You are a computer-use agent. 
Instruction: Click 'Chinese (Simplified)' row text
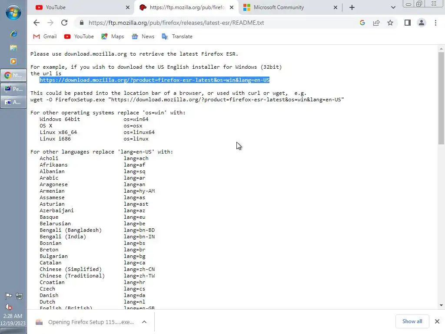tap(70, 269)
